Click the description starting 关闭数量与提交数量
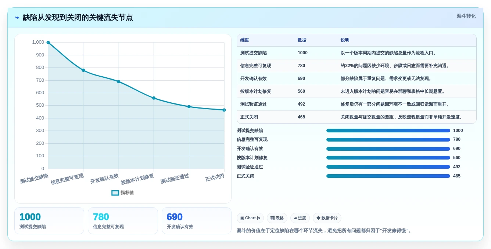The height and width of the screenshot is (249, 491). 402,117
